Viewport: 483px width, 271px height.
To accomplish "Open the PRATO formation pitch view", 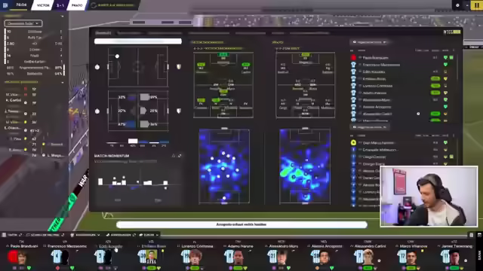I will pyautogui.click(x=305, y=85).
